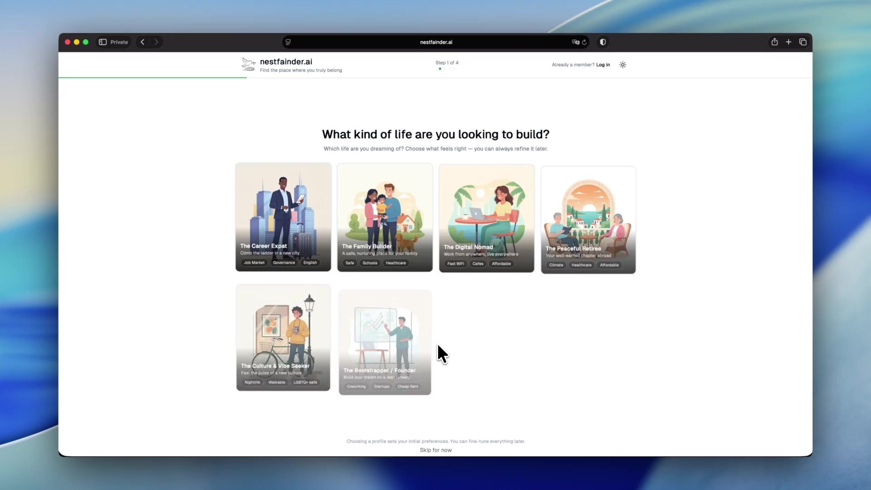Select The Culture & Vibe Seeker card
The image size is (871, 490).
[x=283, y=337]
